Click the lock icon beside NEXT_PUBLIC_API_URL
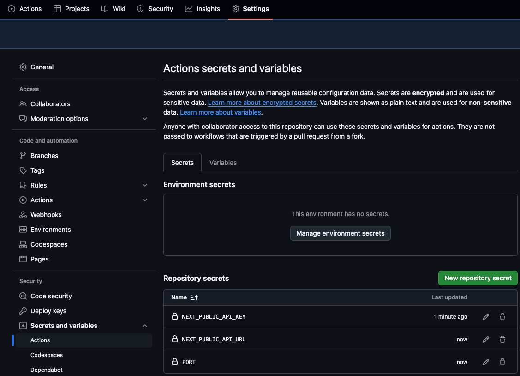Screen dimensions: 520x376 pos(175,339)
